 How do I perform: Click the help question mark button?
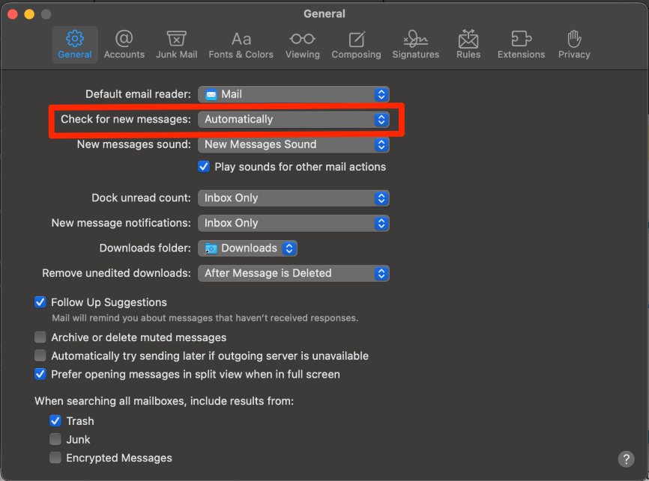pos(626,459)
